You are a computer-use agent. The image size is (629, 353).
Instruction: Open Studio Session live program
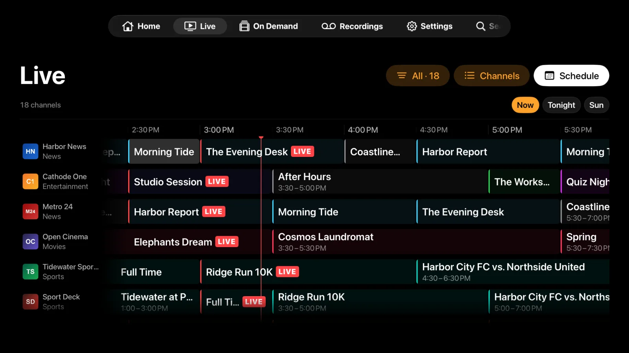click(200, 182)
